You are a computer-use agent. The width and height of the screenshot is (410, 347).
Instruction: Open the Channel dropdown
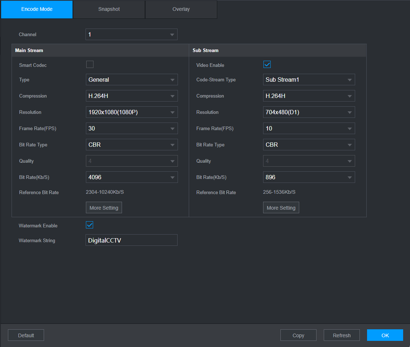(x=131, y=35)
